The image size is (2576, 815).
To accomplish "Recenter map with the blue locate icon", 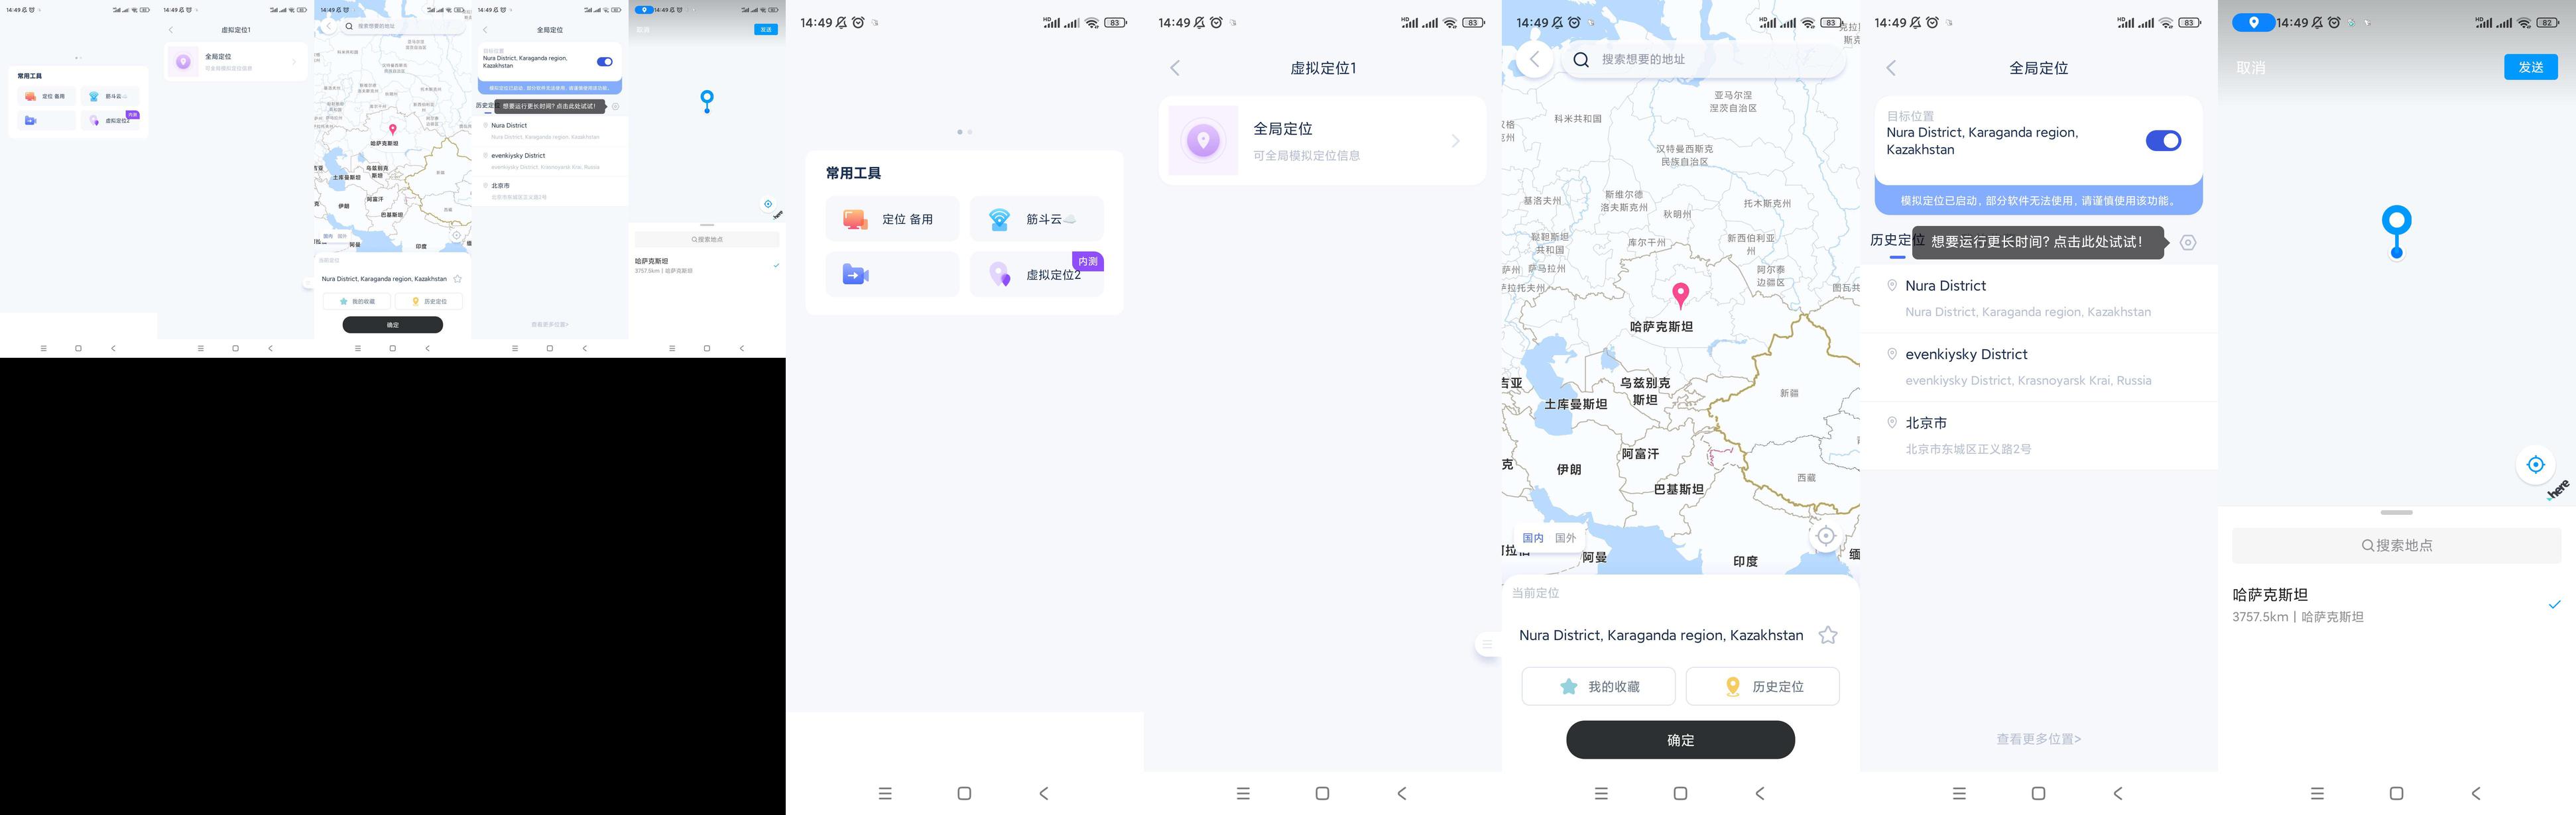I will 2535,464.
